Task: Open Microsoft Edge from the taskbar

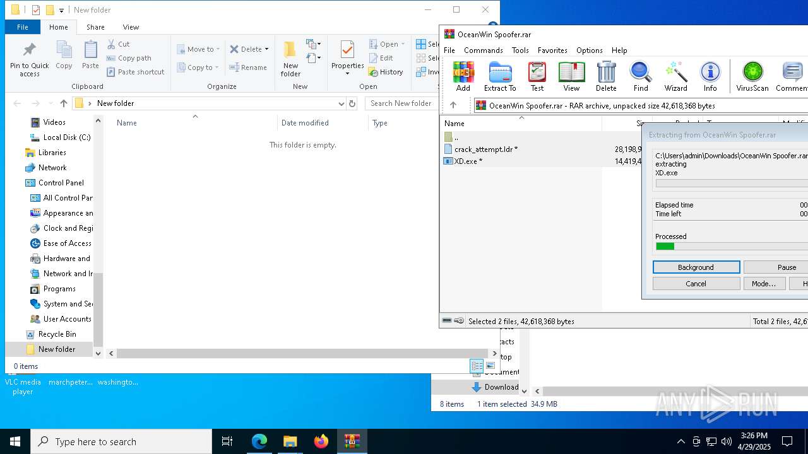Action: tap(259, 441)
